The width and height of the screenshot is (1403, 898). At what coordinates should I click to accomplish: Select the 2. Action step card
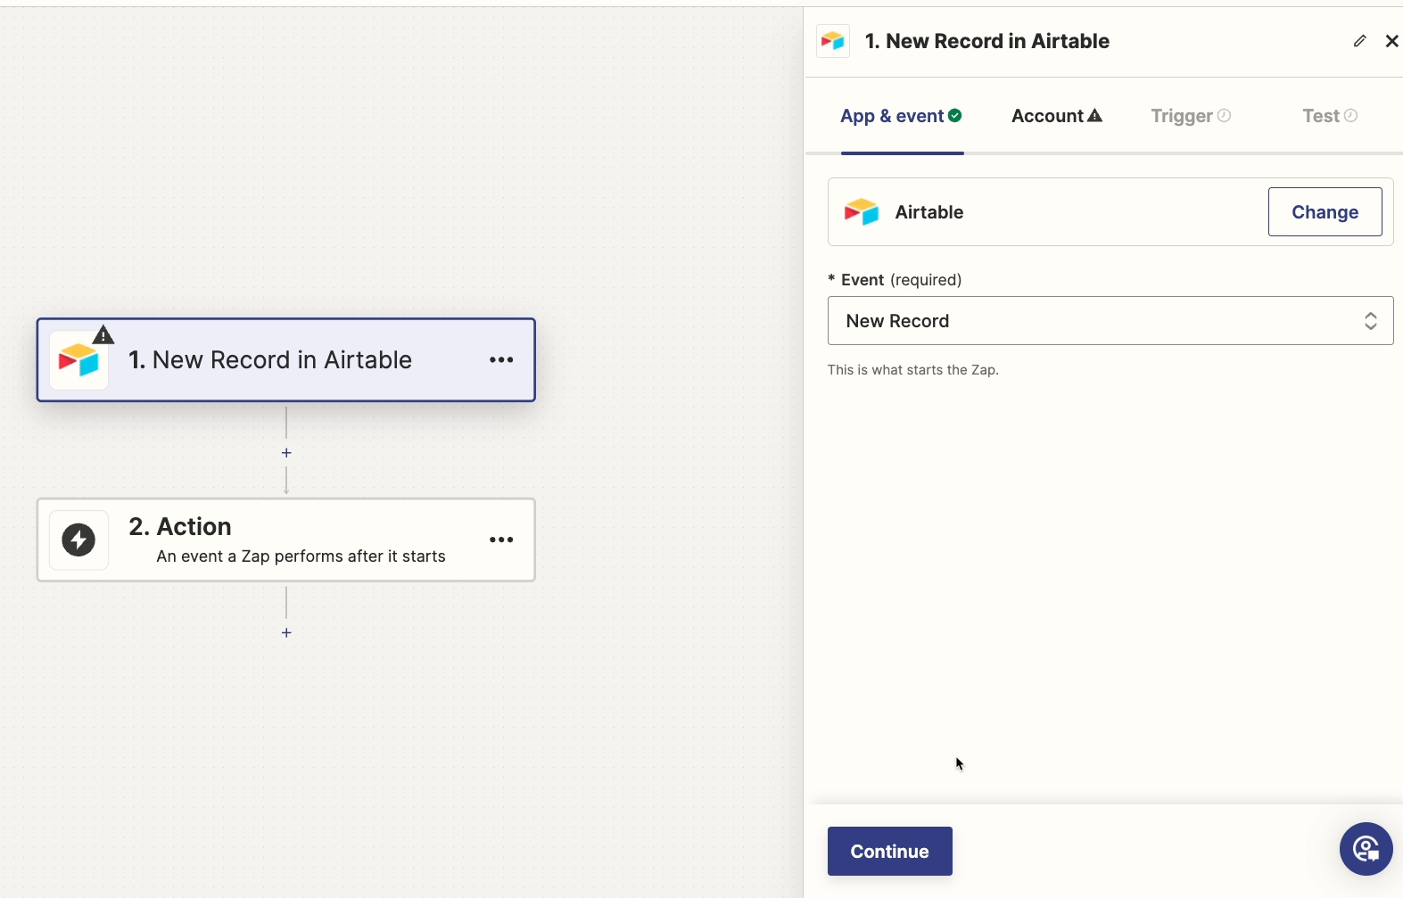tap(286, 540)
